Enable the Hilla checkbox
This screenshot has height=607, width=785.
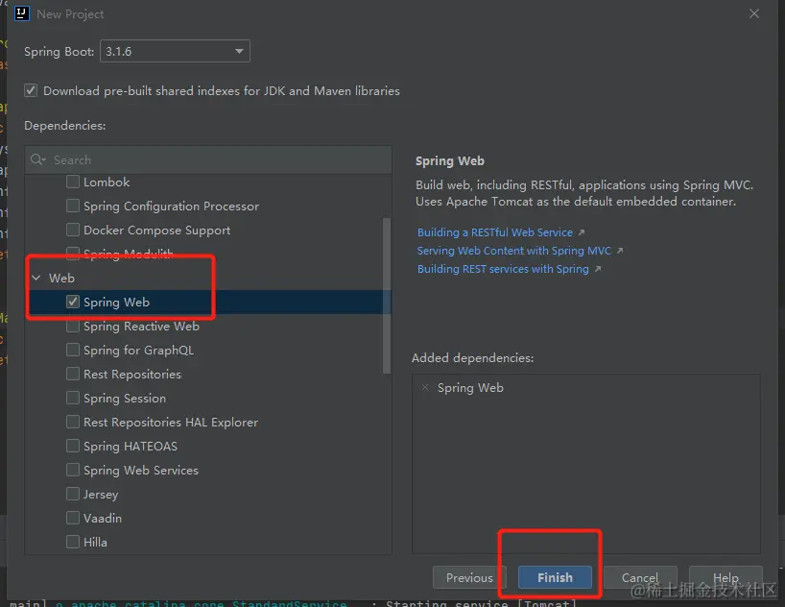[x=73, y=542]
